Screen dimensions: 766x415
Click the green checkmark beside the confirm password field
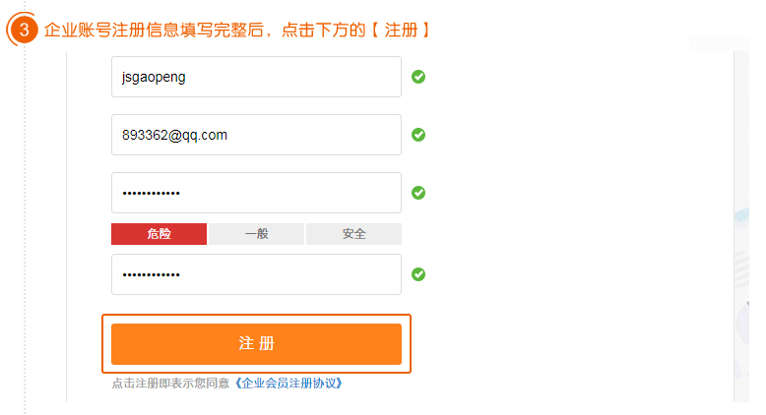click(x=418, y=274)
